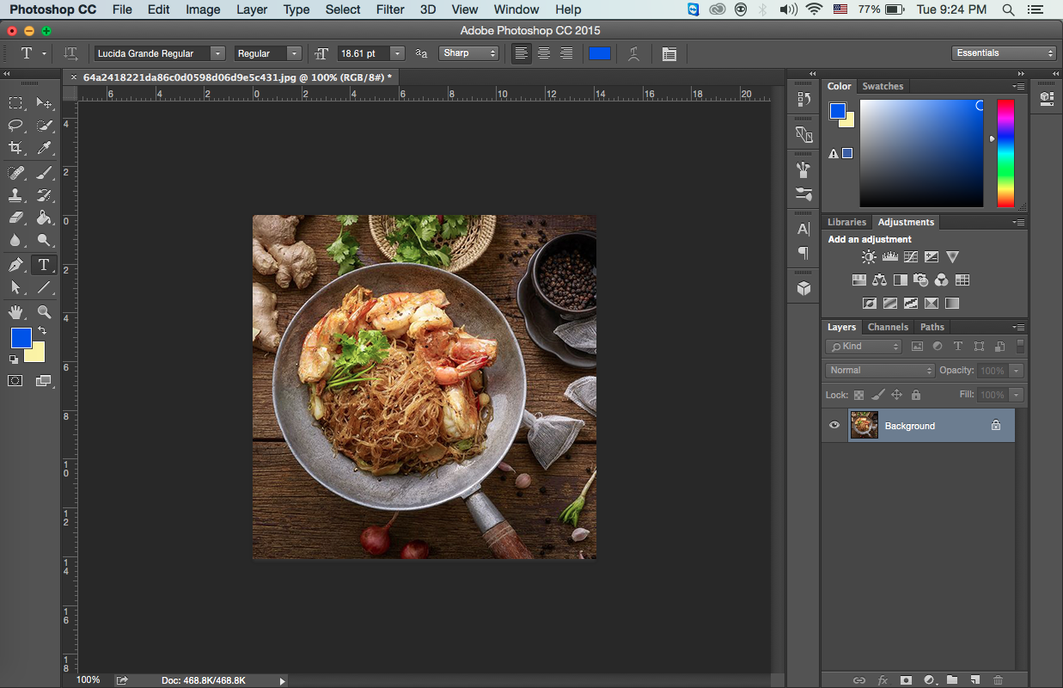Select the Quick Selection tool
The height and width of the screenshot is (688, 1063).
(x=44, y=126)
